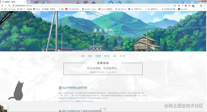Close the cnblogs browser tab

(25, 2)
